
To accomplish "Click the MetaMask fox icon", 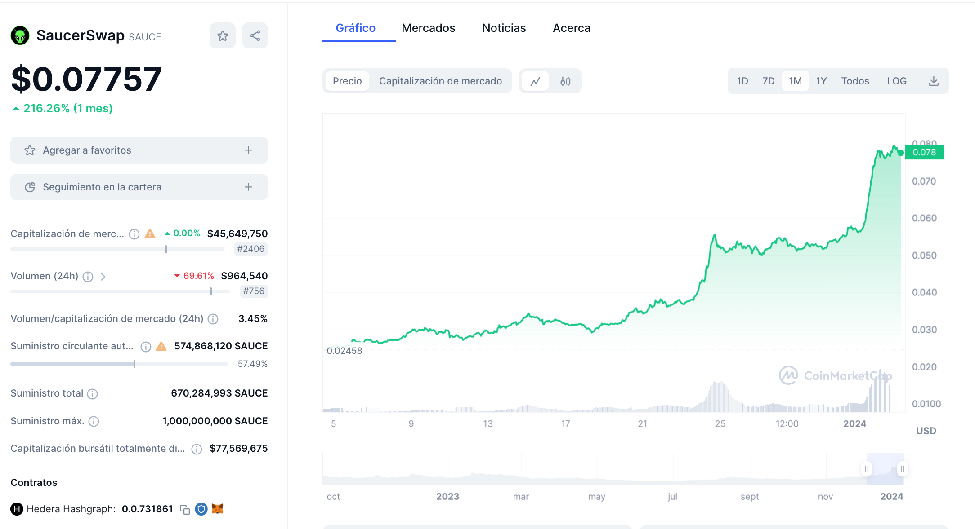I will click(x=217, y=509).
